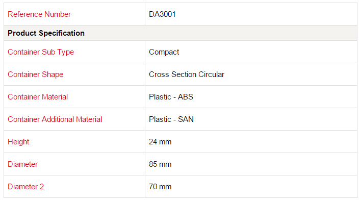Click the word Specification in header

pyautogui.click(x=62, y=33)
